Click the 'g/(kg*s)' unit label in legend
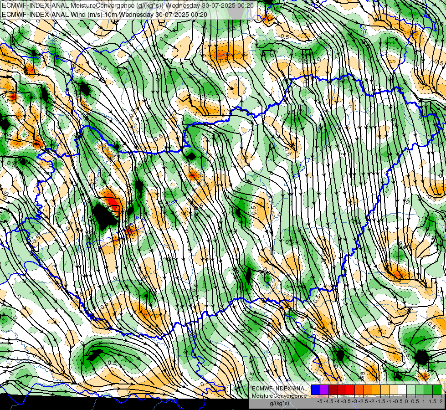446x410 pixels. [x=279, y=403]
